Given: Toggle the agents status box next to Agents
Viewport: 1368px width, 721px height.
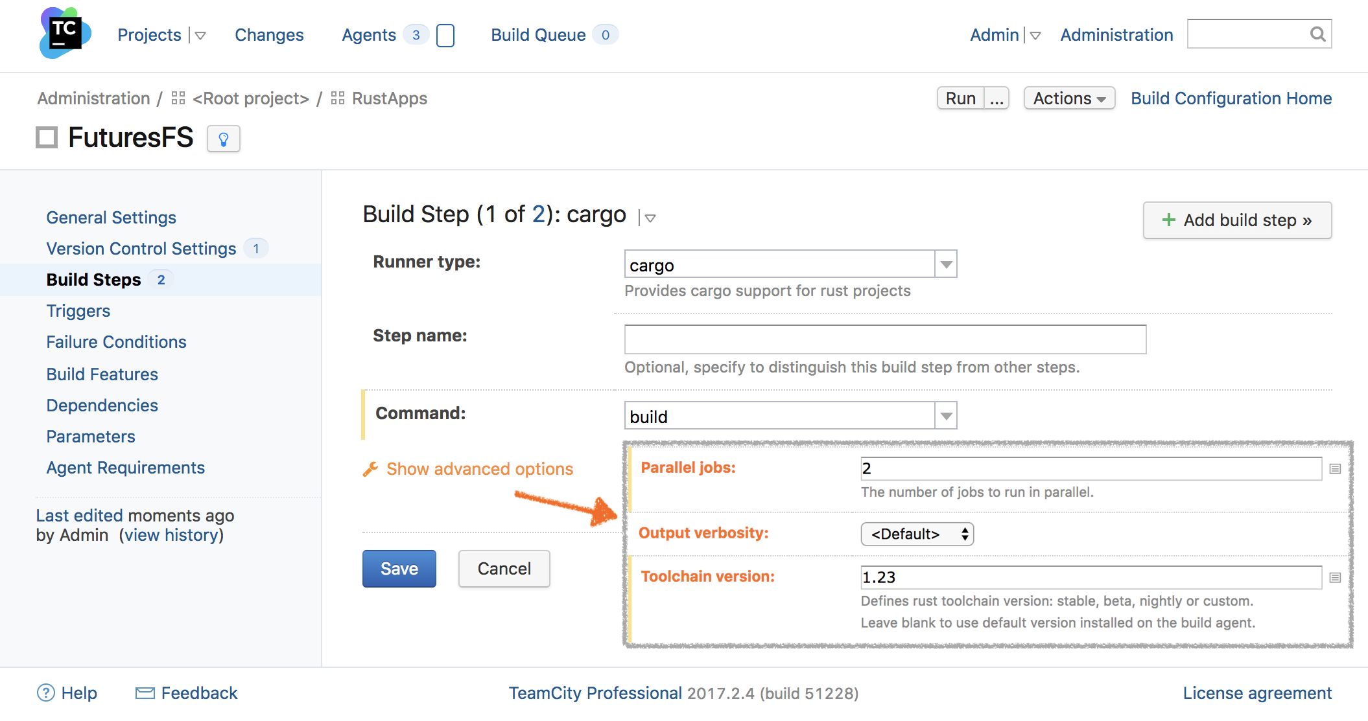Looking at the screenshot, I should point(445,35).
